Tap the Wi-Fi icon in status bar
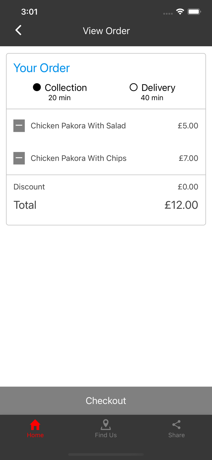 point(180,11)
